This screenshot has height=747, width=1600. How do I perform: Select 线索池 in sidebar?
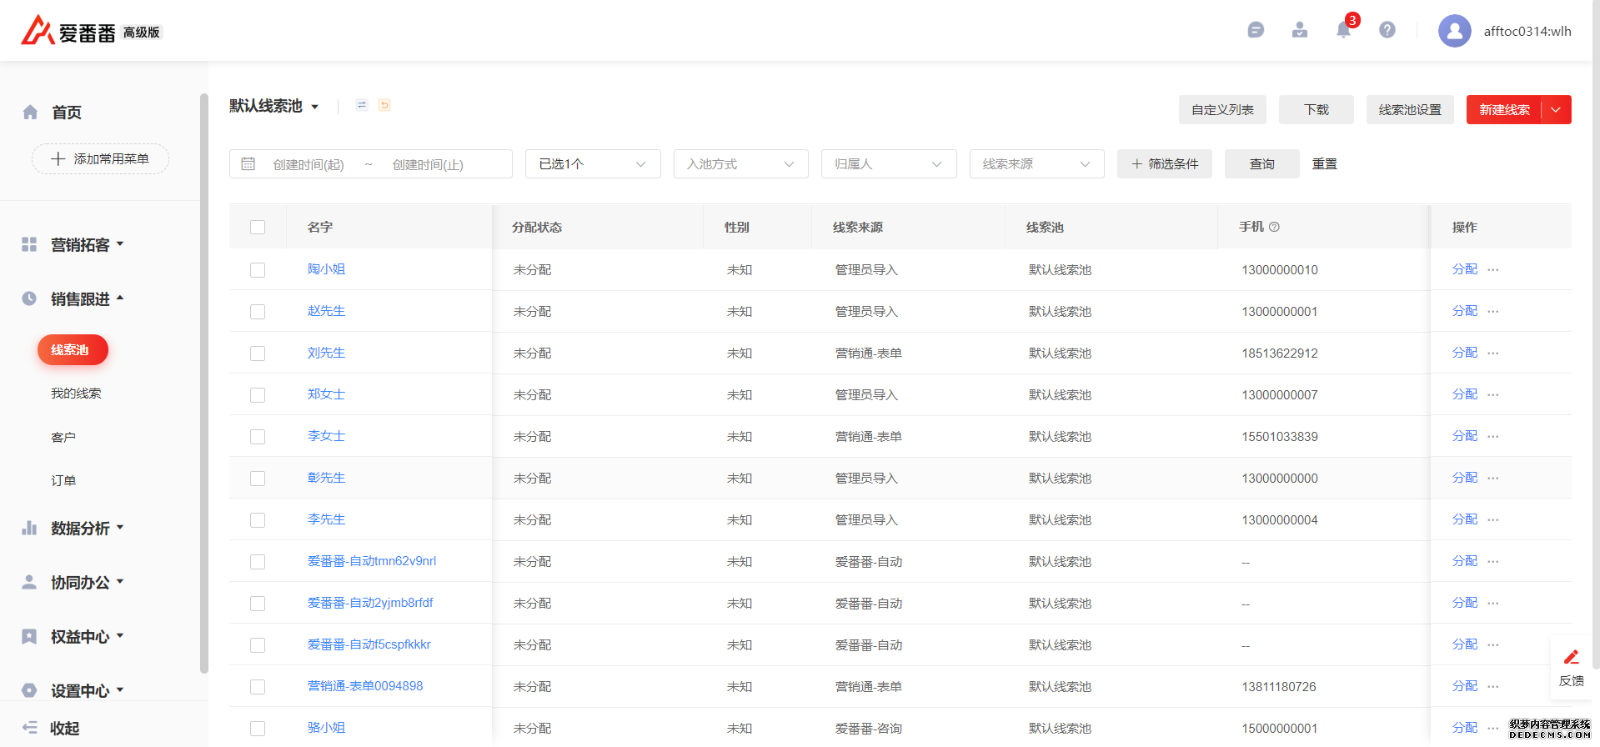(73, 349)
